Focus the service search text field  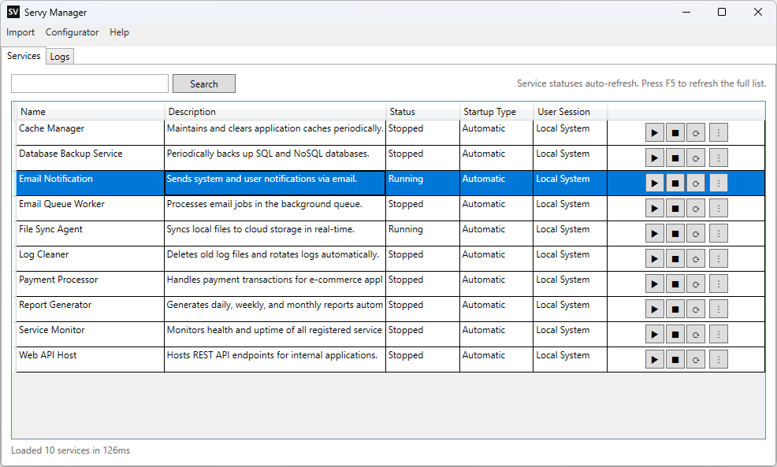pos(90,84)
